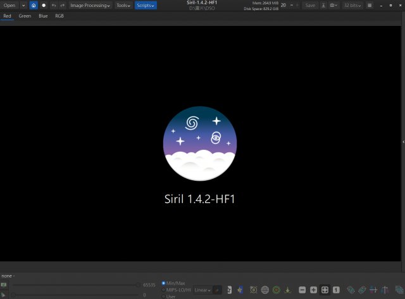Click the home directory icon
This screenshot has height=299, width=405.
pyautogui.click(x=34, y=5)
